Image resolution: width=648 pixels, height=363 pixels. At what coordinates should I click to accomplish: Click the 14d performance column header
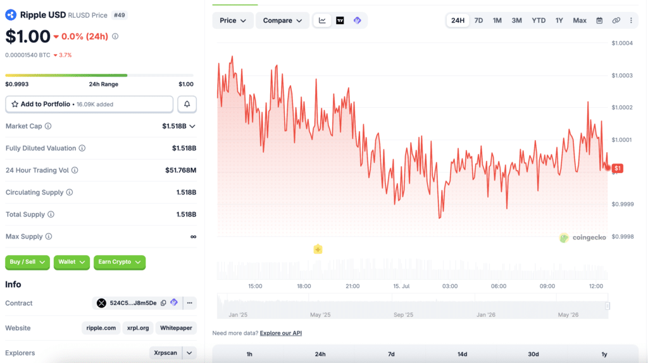[x=462, y=354]
